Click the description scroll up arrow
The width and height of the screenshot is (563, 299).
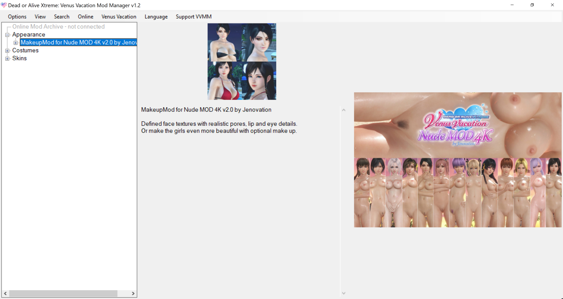pos(344,110)
